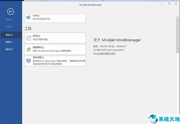The width and height of the screenshot is (180, 124).
Task: Close the Mindjet MindManager window
Action: click(x=176, y=4)
